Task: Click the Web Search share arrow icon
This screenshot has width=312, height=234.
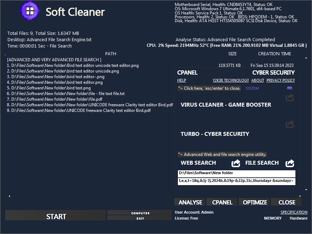Action: click(x=235, y=163)
